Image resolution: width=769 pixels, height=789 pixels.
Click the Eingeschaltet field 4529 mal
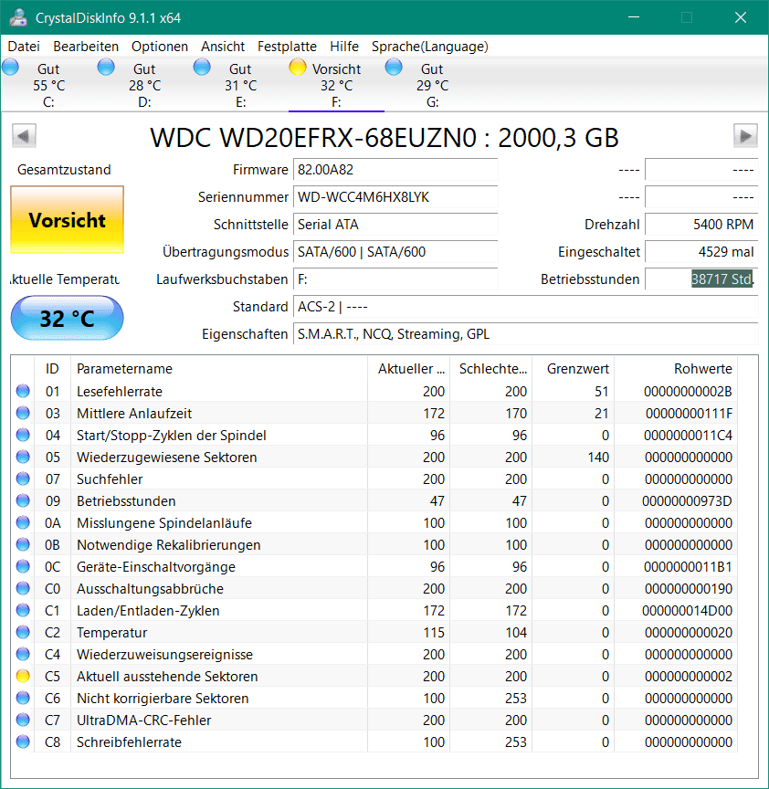(701, 252)
